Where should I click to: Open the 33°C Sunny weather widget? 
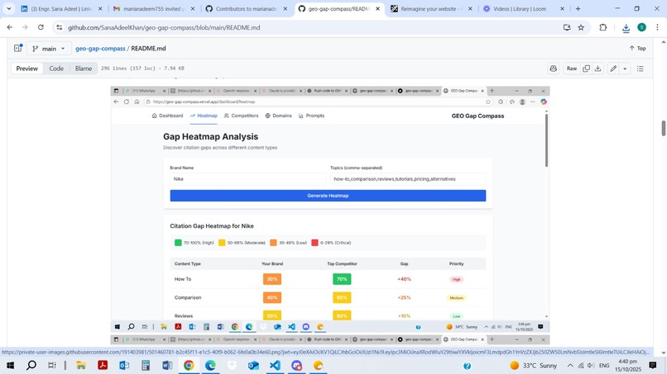click(x=534, y=366)
